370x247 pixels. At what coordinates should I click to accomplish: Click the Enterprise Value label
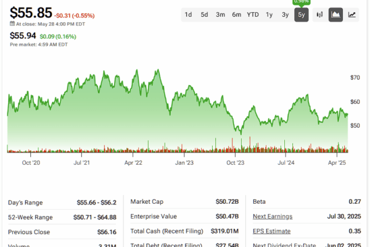pos(154,216)
